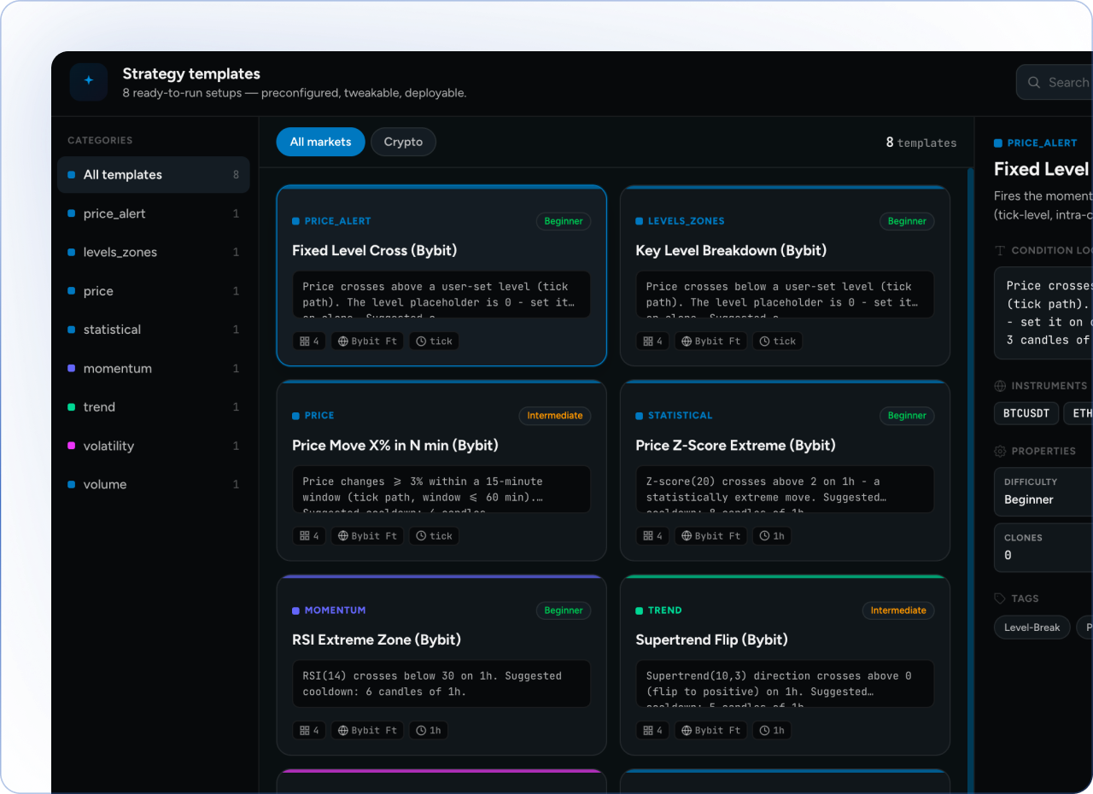Screen dimensions: 1093x794
Task: Click the tag icon next to TAGS heading
Action: tap(1000, 598)
